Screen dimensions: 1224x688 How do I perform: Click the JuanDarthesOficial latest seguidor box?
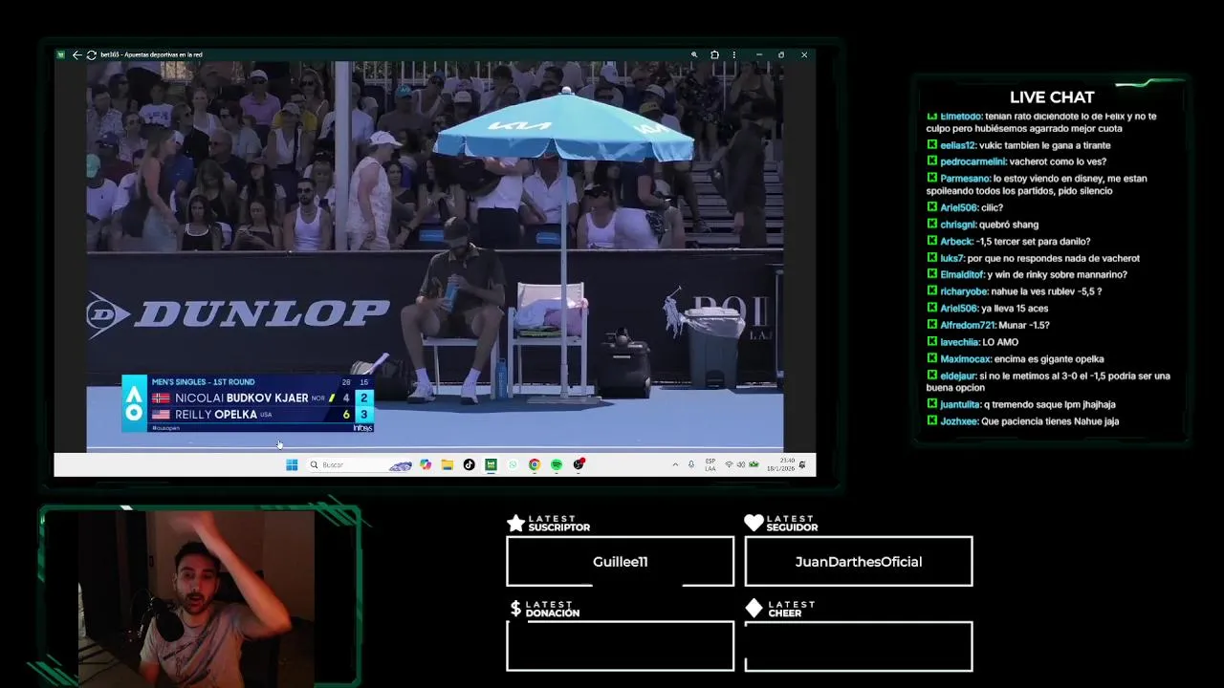point(859,561)
